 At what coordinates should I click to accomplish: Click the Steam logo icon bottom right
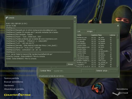116,93
